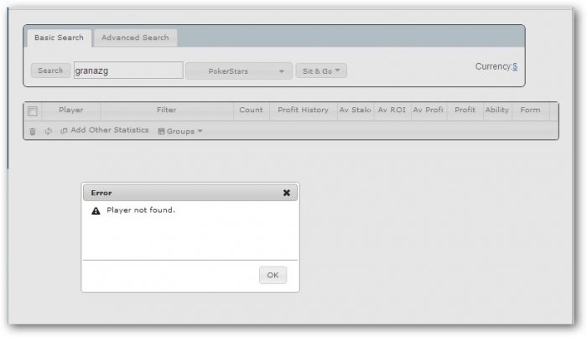587x337 pixels.
Task: Open the PokerStars network dropdown
Action: point(239,70)
